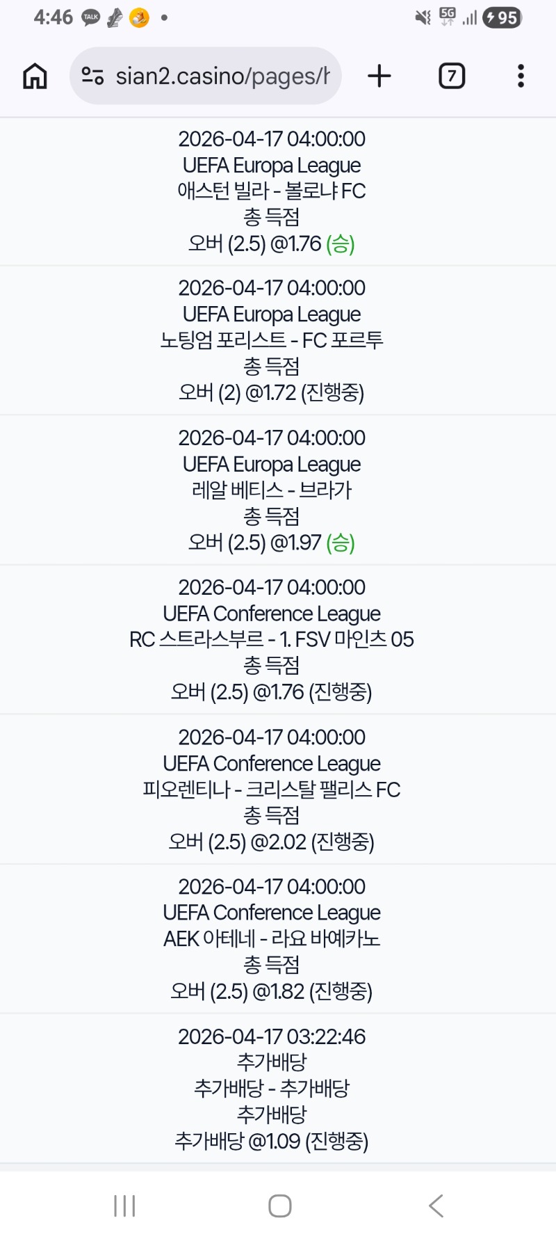
Task: Tap the 오버 (2.5) @1.97 bet line
Action: [272, 543]
